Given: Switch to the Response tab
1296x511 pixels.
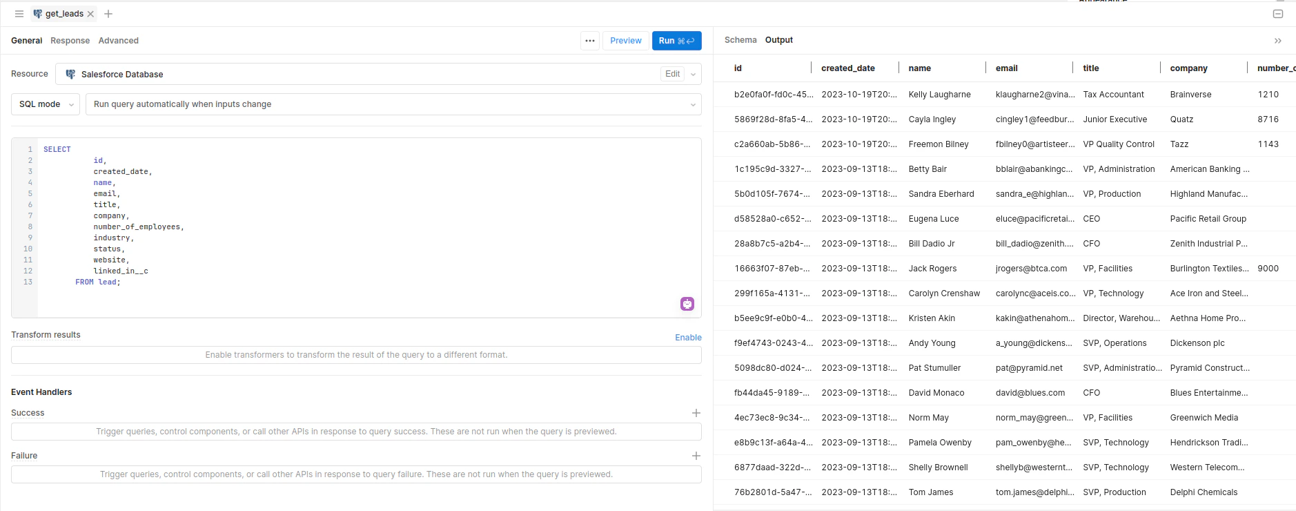Looking at the screenshot, I should (70, 41).
